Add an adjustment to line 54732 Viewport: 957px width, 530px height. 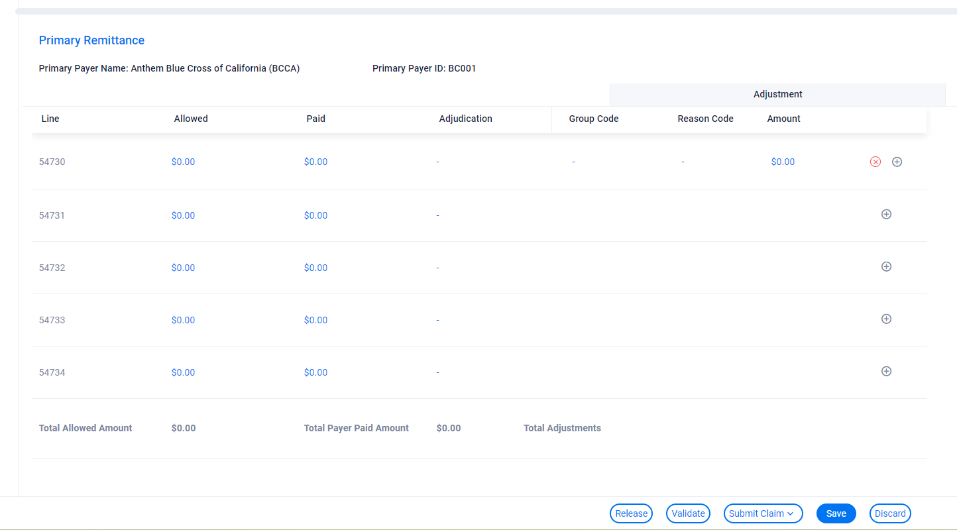click(x=886, y=266)
